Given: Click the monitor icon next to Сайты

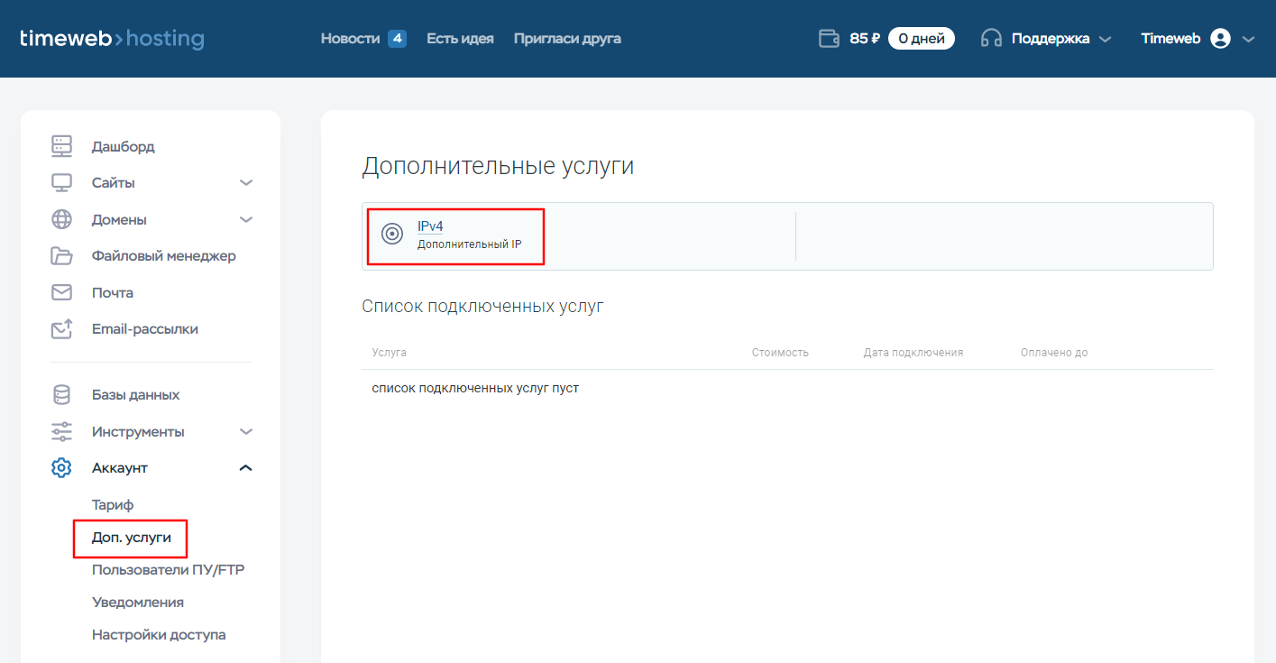Looking at the screenshot, I should [x=61, y=183].
